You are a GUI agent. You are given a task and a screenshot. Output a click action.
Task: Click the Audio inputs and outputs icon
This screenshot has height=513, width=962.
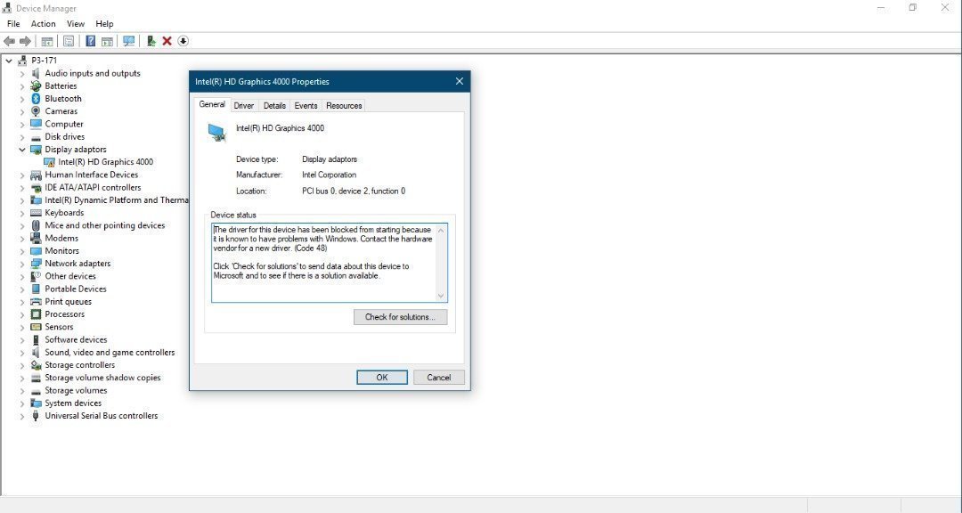(x=36, y=73)
